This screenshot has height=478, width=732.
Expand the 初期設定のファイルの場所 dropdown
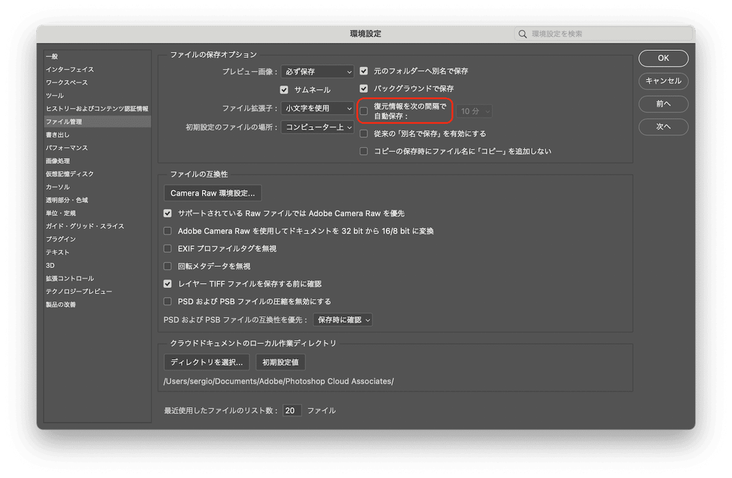pos(317,127)
